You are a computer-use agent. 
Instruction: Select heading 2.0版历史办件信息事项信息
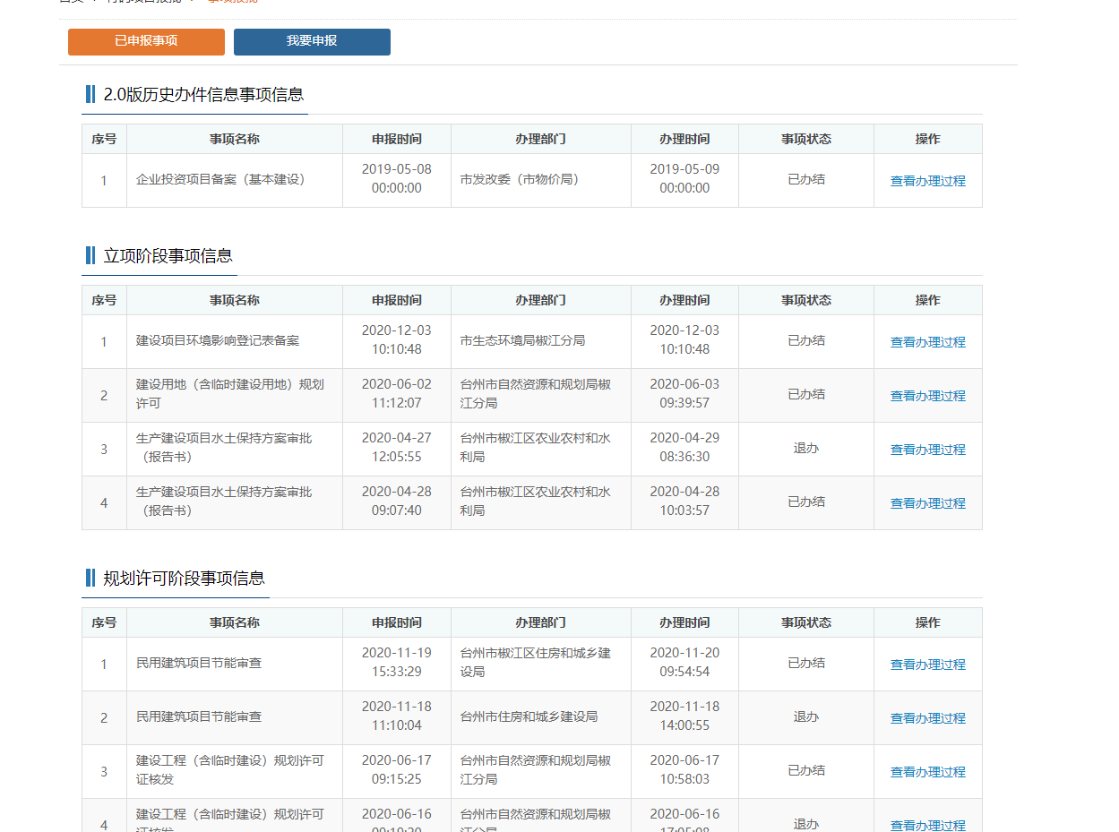click(x=203, y=94)
